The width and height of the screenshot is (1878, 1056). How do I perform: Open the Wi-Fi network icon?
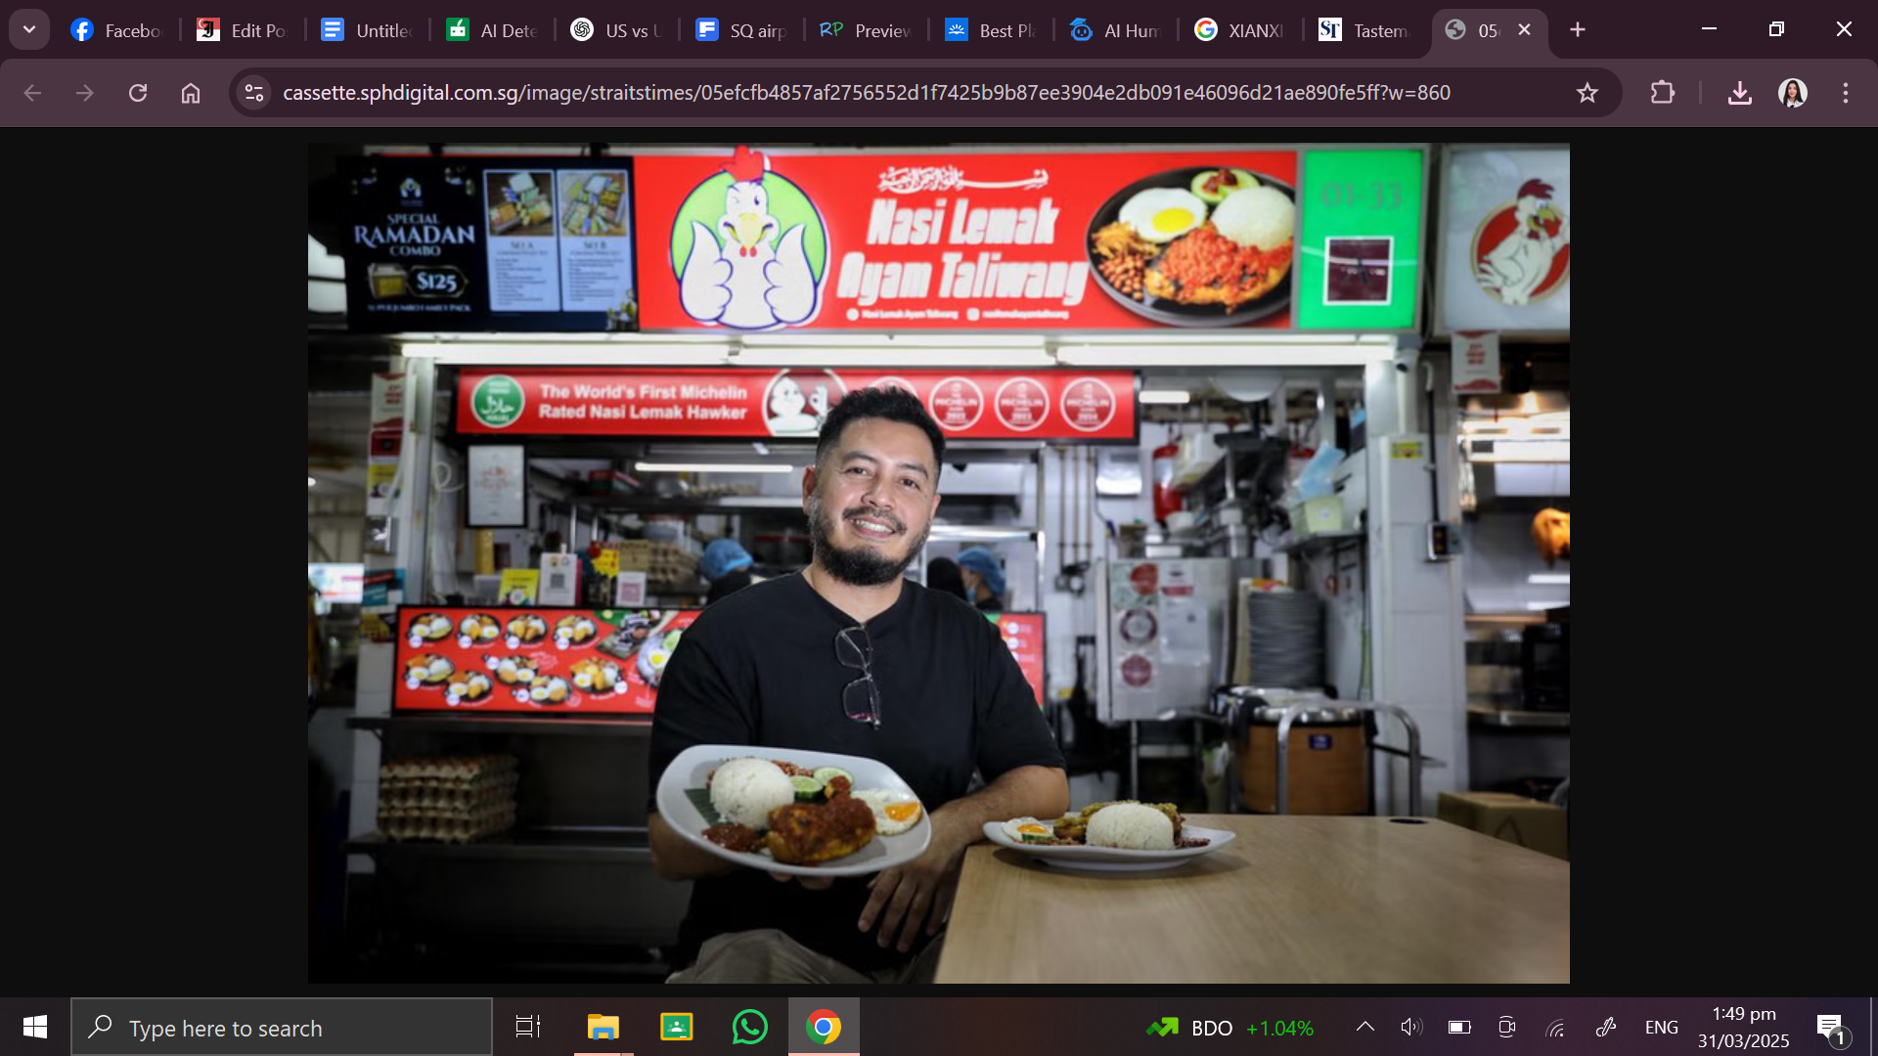pyautogui.click(x=1555, y=1027)
